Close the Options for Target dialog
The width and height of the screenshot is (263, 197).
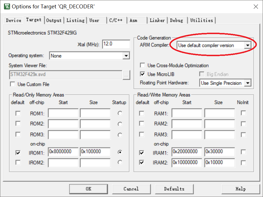pos(255,6)
